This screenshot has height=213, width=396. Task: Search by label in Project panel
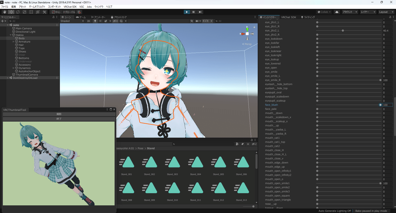(243, 144)
